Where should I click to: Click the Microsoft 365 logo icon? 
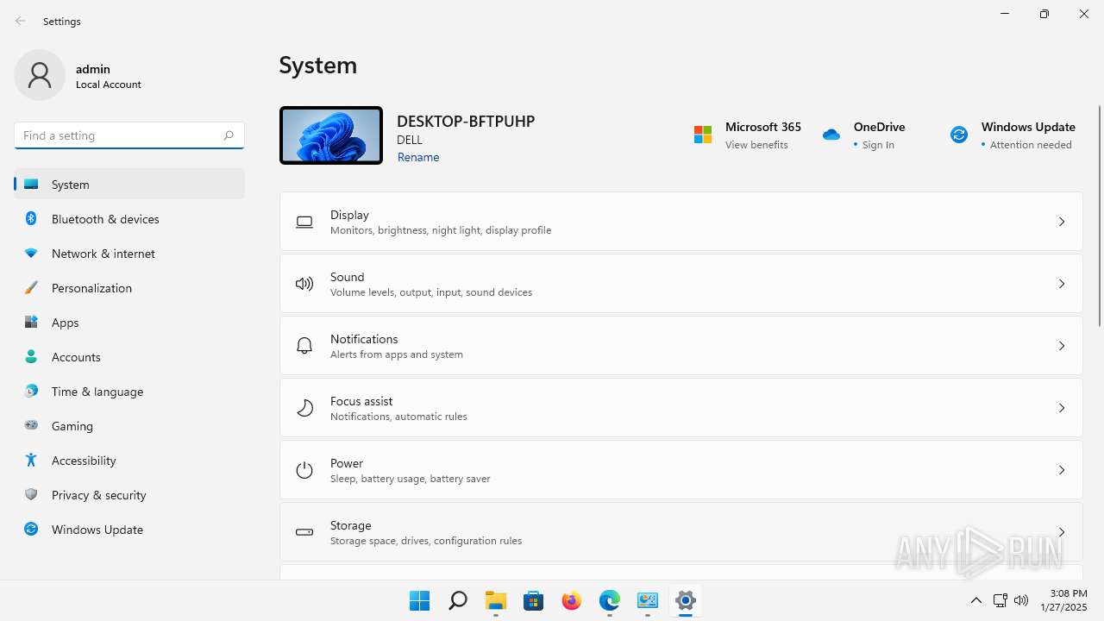point(703,135)
